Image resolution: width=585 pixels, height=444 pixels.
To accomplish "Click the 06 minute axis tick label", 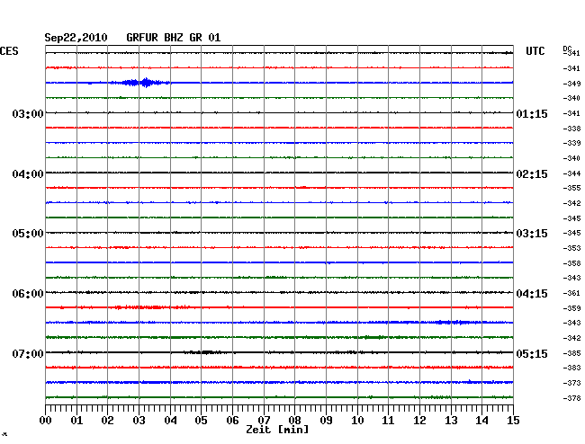I will point(232,421).
